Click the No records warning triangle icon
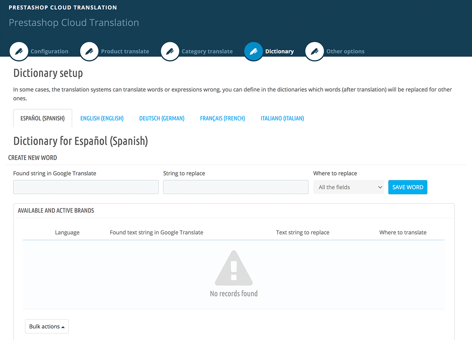Image resolution: width=472 pixels, height=340 pixels. tap(234, 268)
